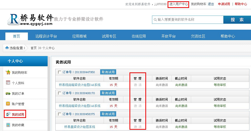
Task: Click the 我的收藏 favorites icon
Action: tap(8, 125)
